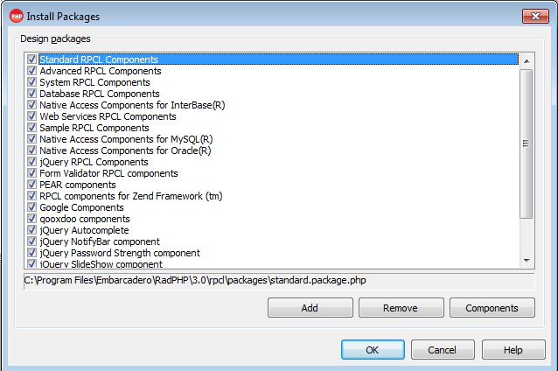
Task: Toggle Database RPCL Components checkbox
Action: click(x=31, y=94)
